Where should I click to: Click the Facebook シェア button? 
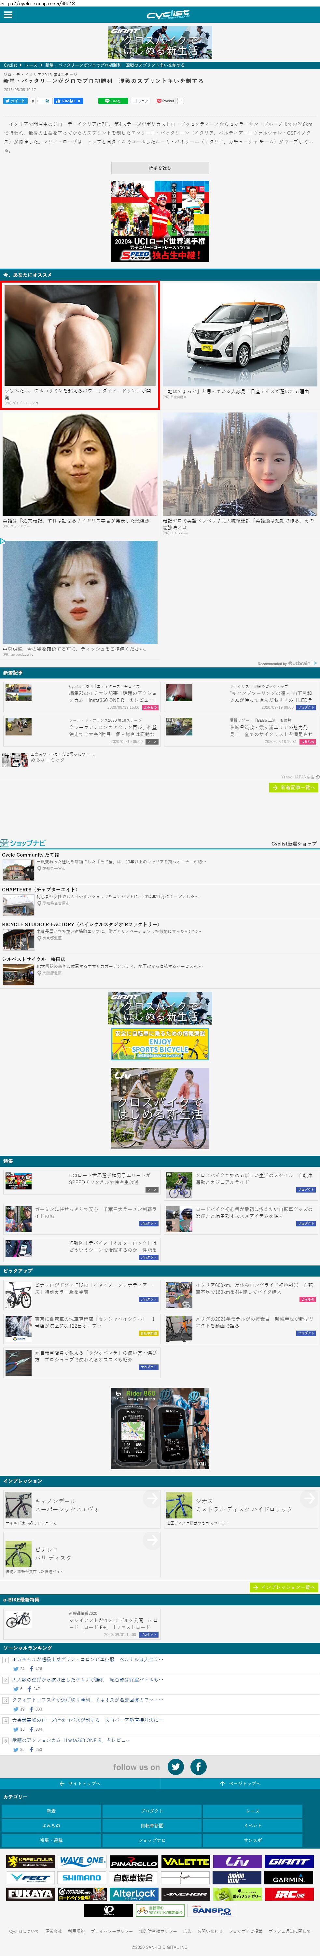click(x=141, y=101)
